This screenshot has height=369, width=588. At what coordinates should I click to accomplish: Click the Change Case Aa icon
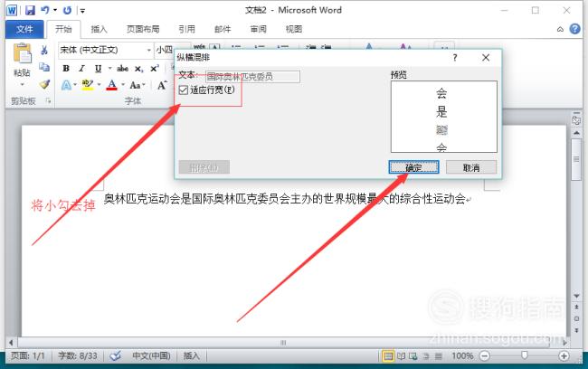coord(135,86)
